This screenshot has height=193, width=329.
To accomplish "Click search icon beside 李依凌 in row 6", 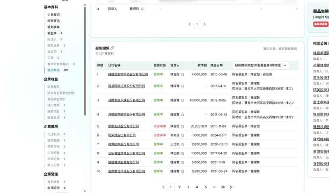I will [183, 135].
